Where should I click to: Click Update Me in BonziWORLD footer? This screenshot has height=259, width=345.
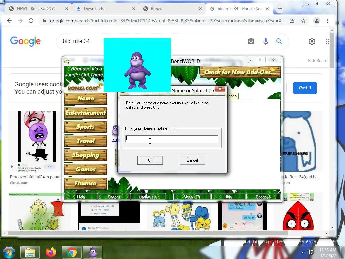pos(148,197)
